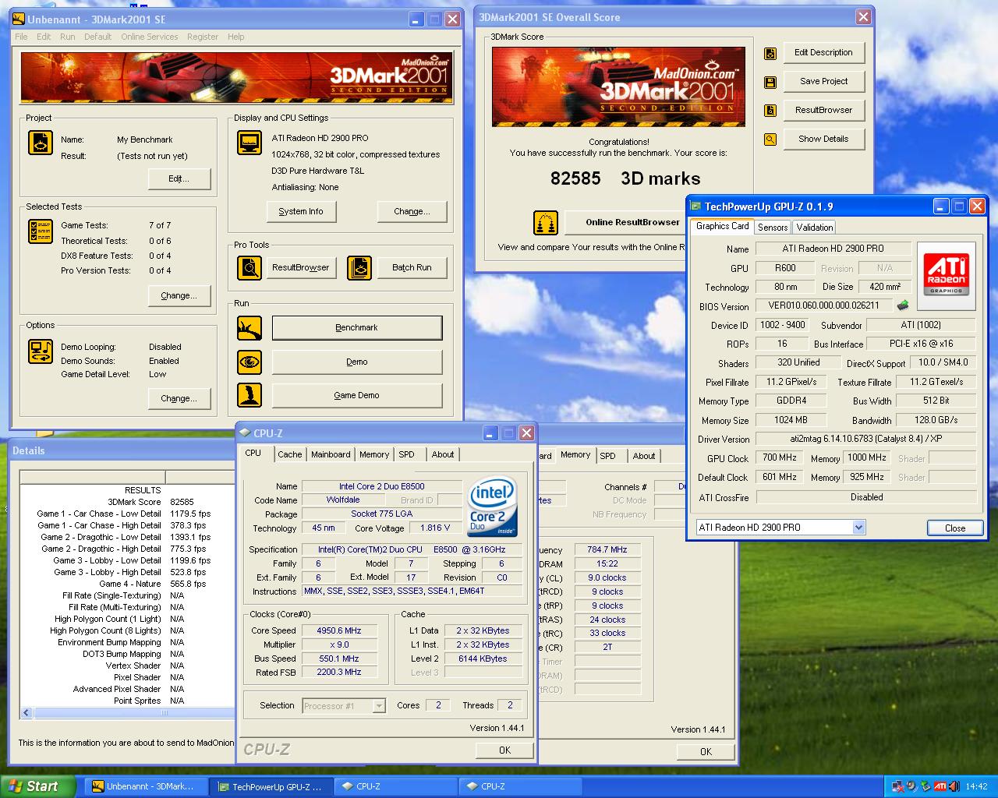Image resolution: width=998 pixels, height=798 pixels.
Task: Start the Benchmark run
Action: click(x=357, y=328)
